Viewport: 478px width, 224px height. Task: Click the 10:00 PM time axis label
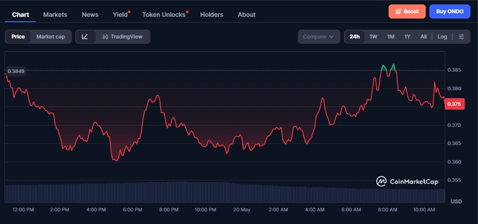(205, 210)
